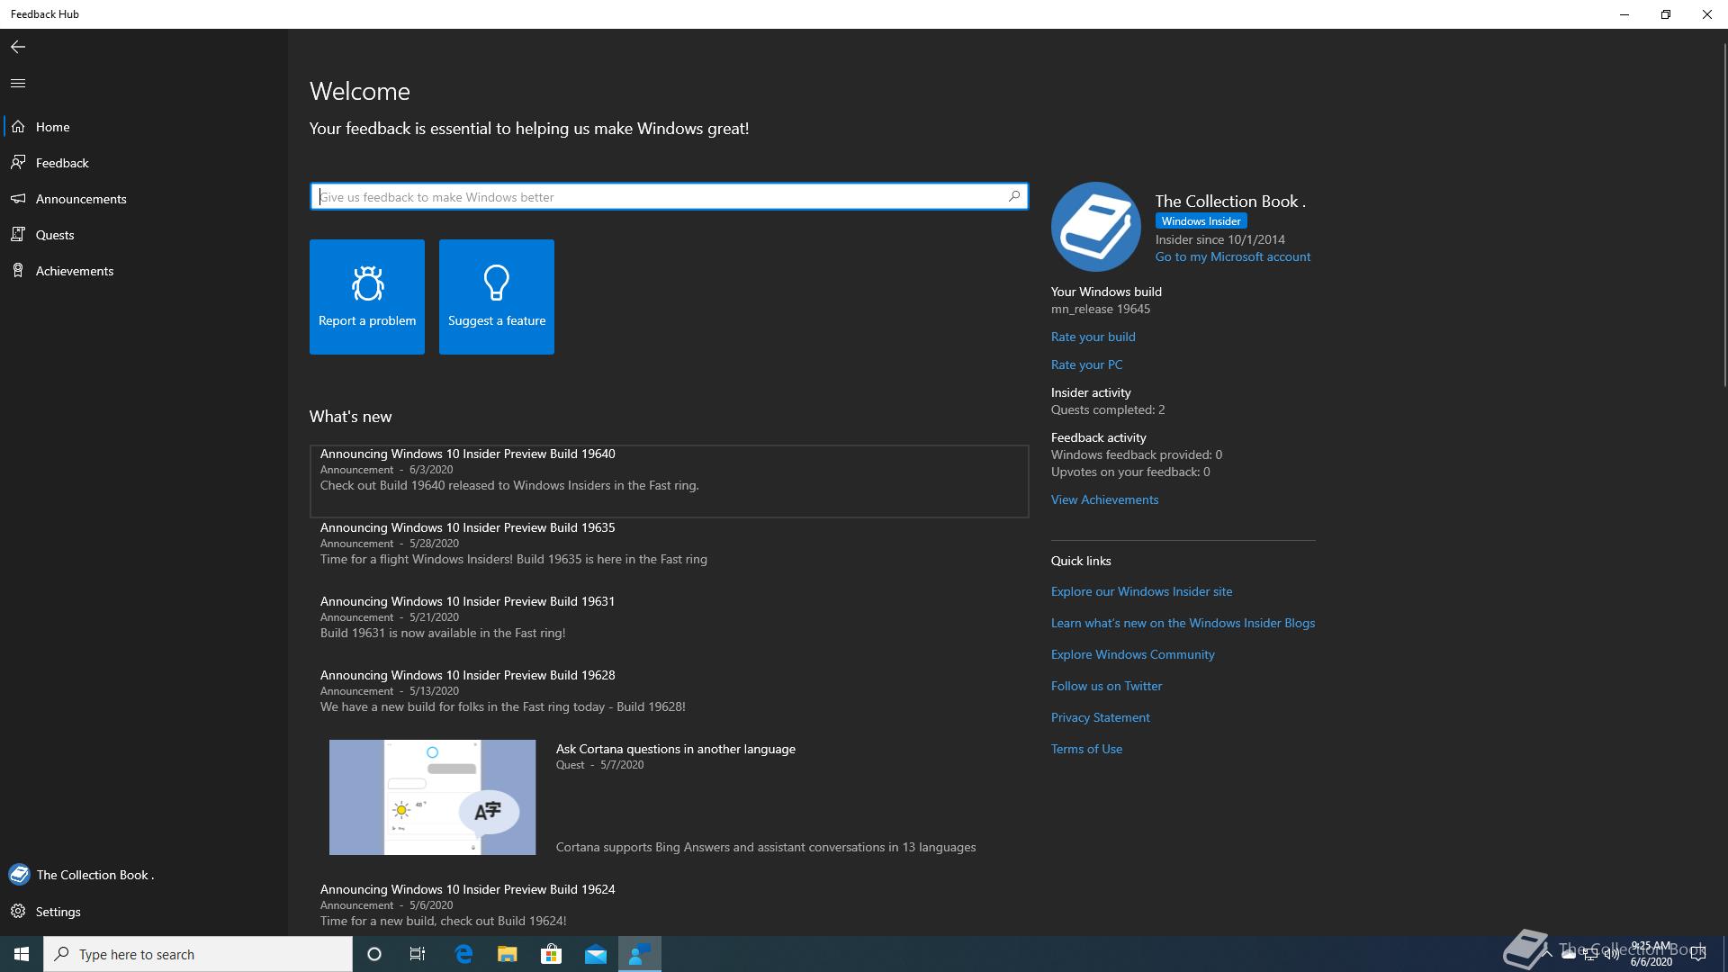1728x972 pixels.
Task: Open Explore our Windows Insider site
Action: click(1141, 591)
